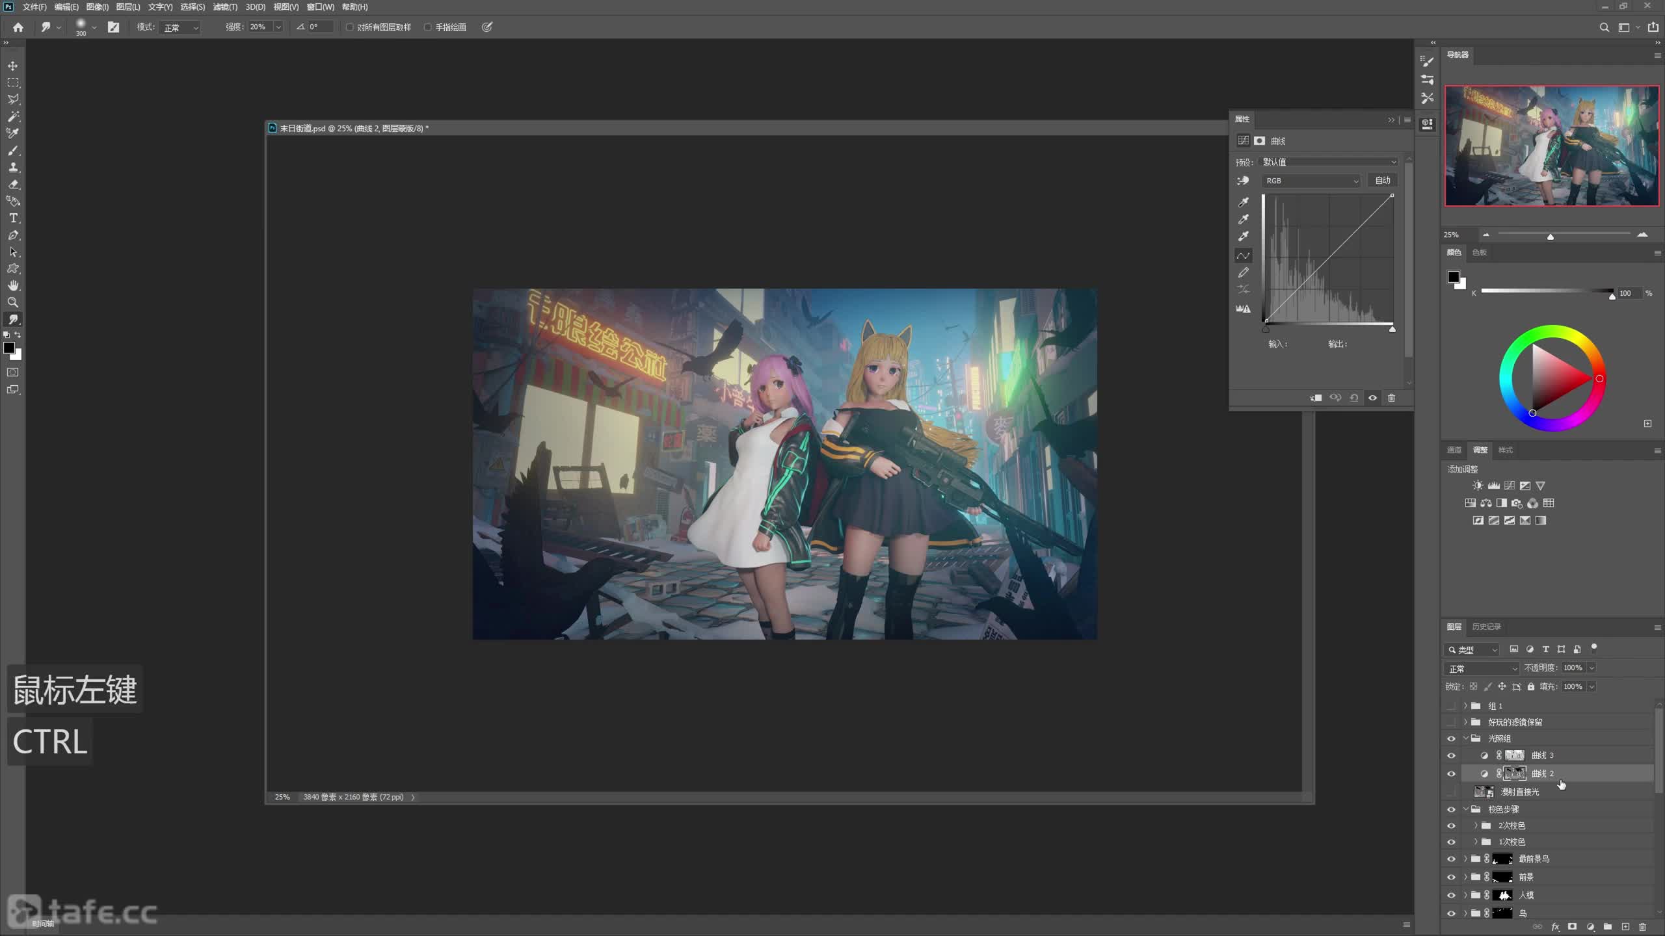Switch to the 历史记录 tab
Image resolution: width=1665 pixels, height=936 pixels.
pyautogui.click(x=1486, y=627)
